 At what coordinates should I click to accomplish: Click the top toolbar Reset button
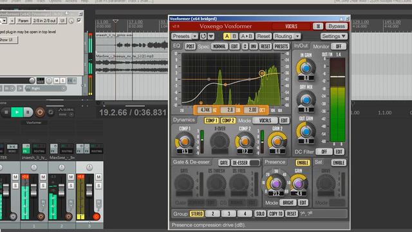263,36
